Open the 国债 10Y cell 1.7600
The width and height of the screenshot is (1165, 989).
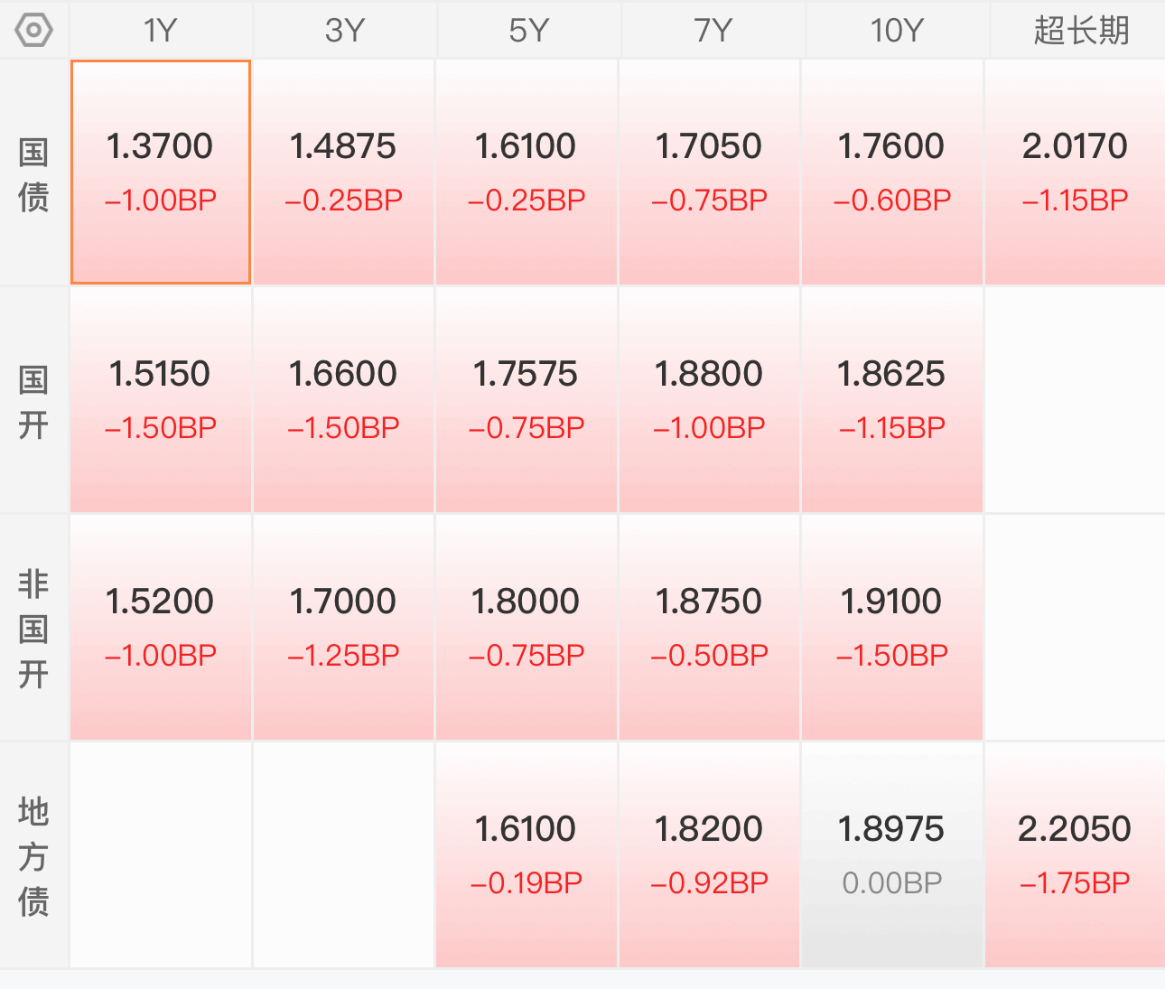pos(891,173)
